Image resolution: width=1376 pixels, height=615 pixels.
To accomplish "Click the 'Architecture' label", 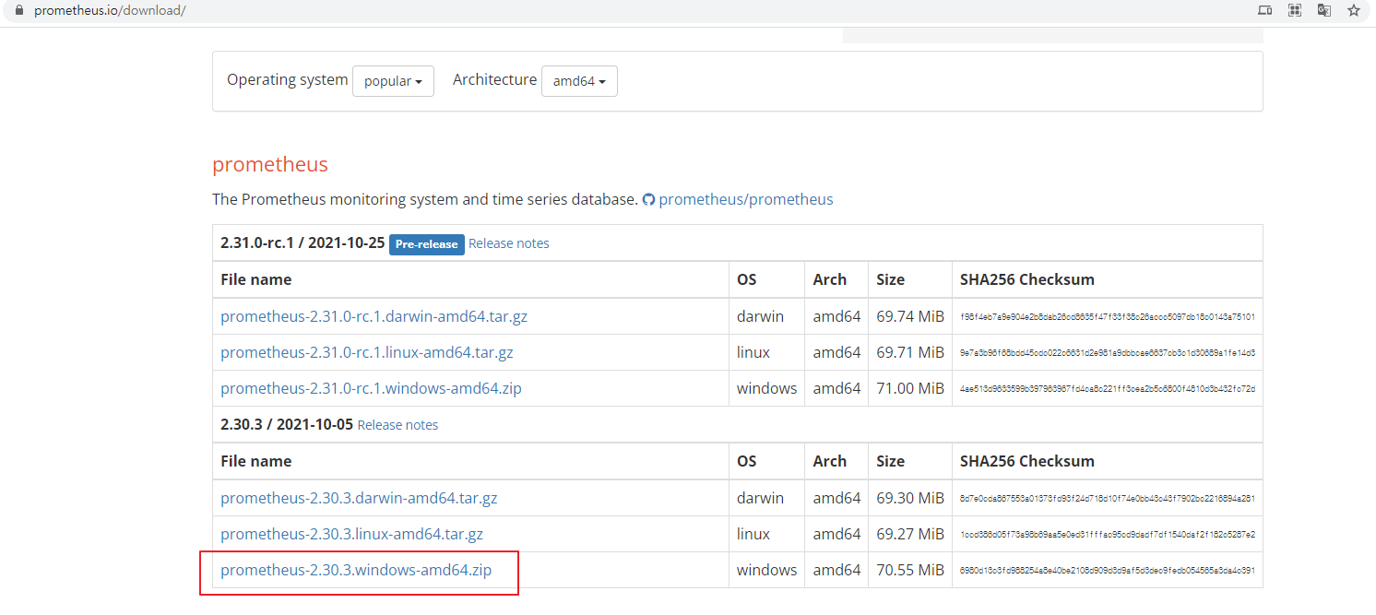I will [494, 79].
